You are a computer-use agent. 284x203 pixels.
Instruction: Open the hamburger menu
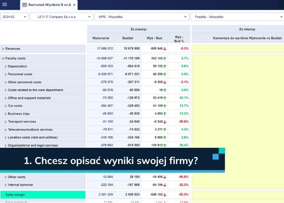click(5, 4)
